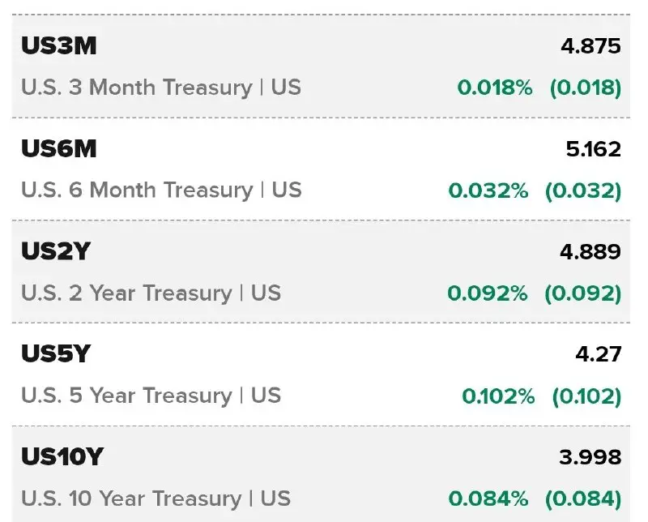Open the US5Y ticker symbol
The width and height of the screenshot is (648, 522).
click(x=55, y=353)
